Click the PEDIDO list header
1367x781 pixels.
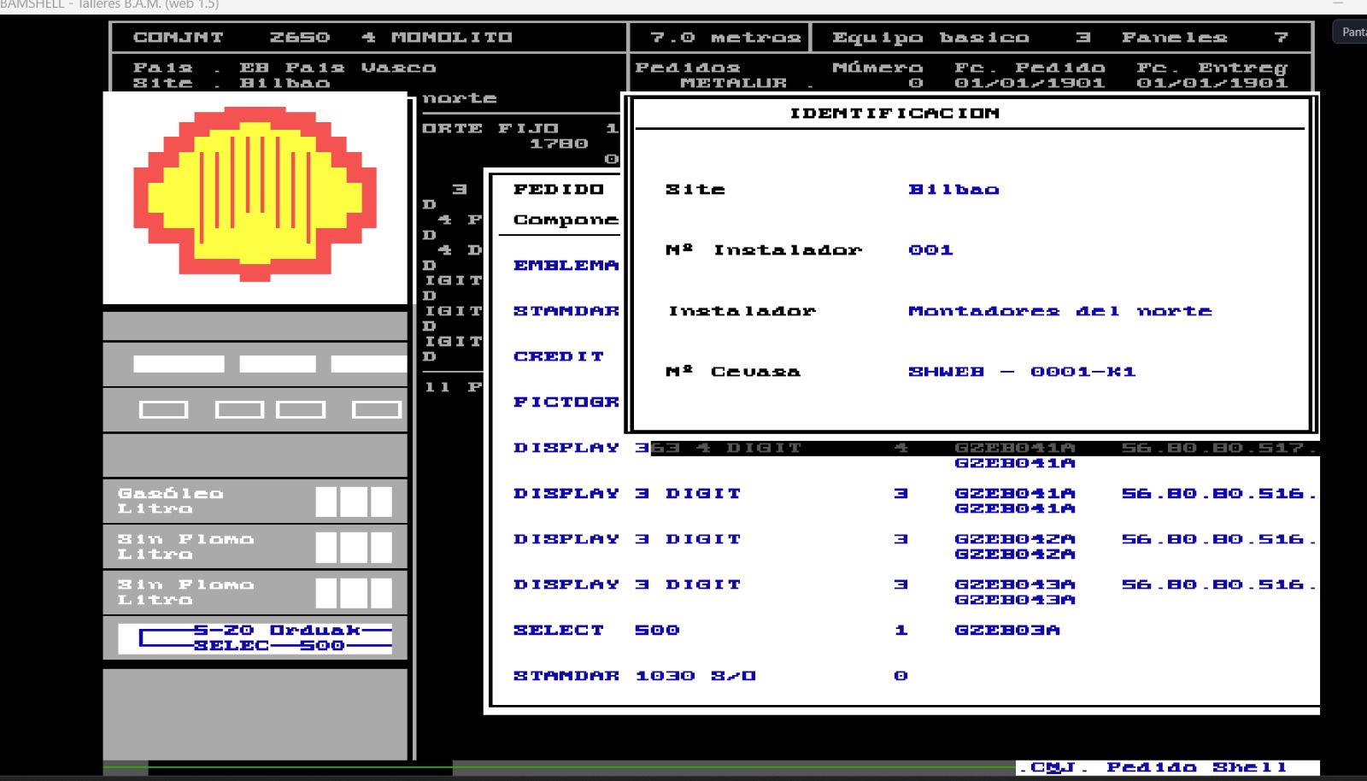[558, 189]
